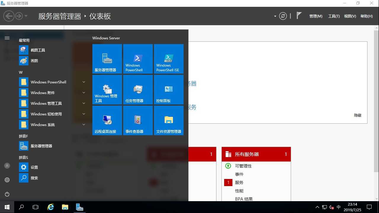This screenshot has width=379, height=213.
Task: Click Server Manager icon on the taskbar
Action: point(79,207)
